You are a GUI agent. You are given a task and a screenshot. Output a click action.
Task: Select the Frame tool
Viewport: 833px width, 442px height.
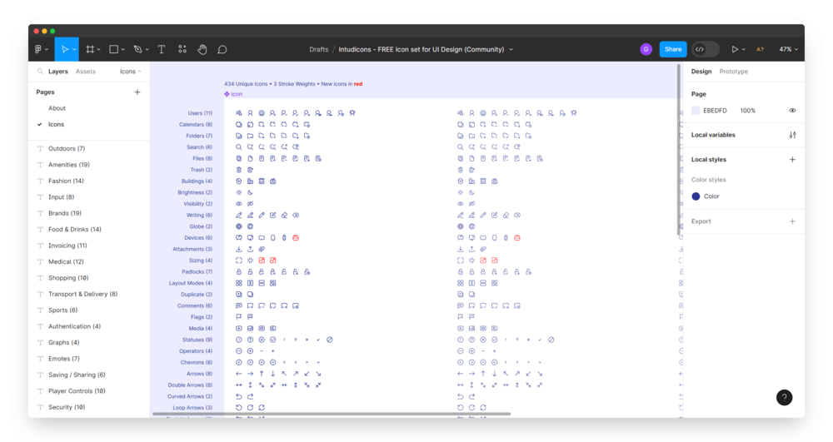click(90, 49)
